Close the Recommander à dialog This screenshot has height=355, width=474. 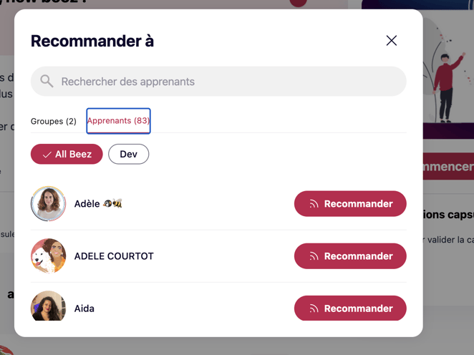[391, 41]
